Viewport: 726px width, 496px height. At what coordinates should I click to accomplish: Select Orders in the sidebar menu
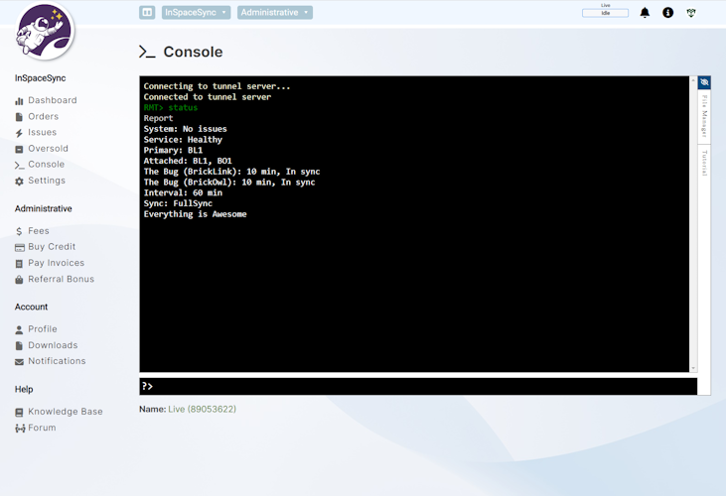[x=43, y=117]
